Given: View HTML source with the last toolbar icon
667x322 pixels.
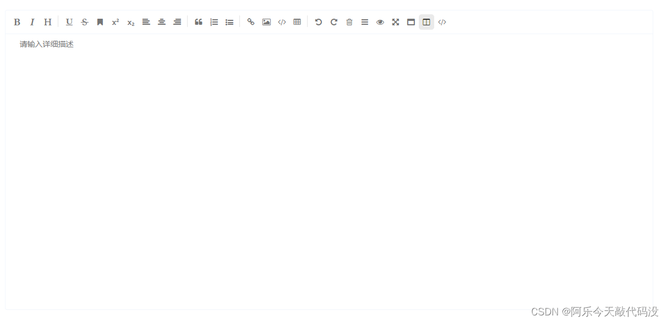Looking at the screenshot, I should tap(442, 22).
